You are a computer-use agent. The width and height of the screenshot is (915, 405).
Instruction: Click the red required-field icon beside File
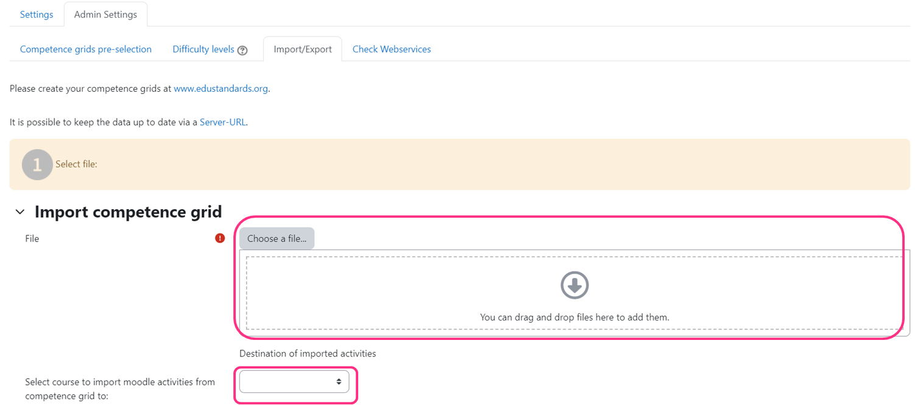coord(220,238)
